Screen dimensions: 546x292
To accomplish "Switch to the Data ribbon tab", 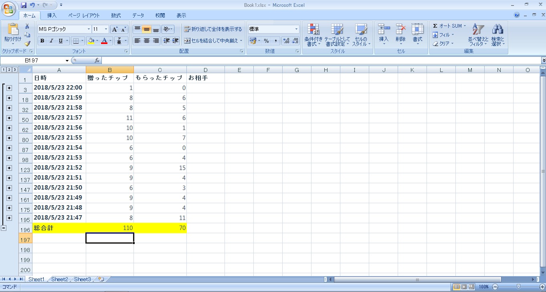I will (x=138, y=16).
